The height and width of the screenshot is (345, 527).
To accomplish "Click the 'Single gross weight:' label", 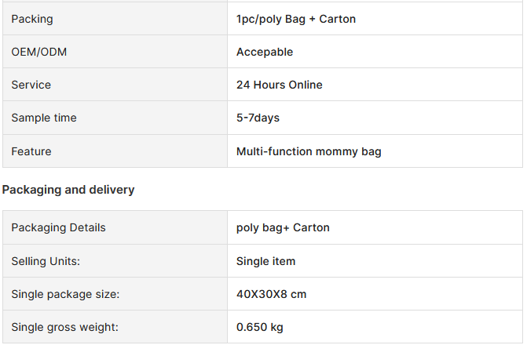I will pos(65,327).
